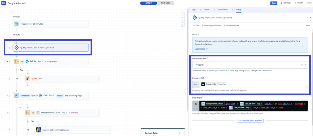Viewport: 313px width, 136px height.
Task: Click the PropertySid data pill in Property SID
Action: [x=214, y=84]
